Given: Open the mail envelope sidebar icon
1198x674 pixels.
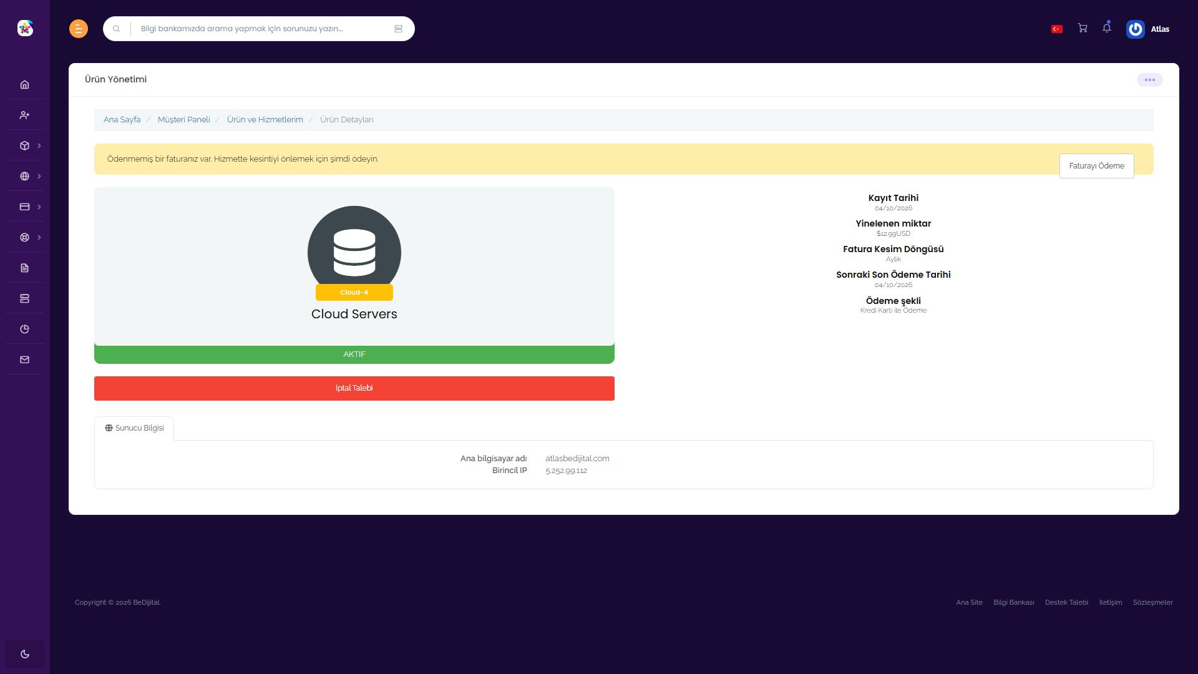Looking at the screenshot, I should point(24,359).
